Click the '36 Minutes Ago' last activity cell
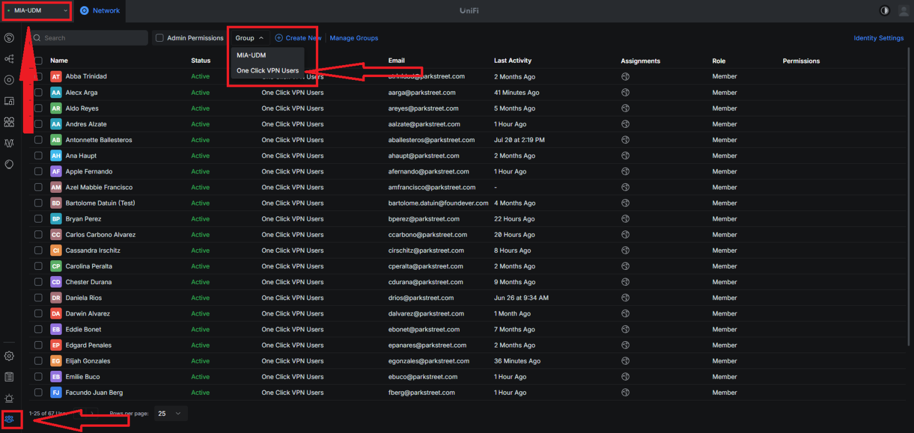The image size is (914, 433). click(517, 361)
